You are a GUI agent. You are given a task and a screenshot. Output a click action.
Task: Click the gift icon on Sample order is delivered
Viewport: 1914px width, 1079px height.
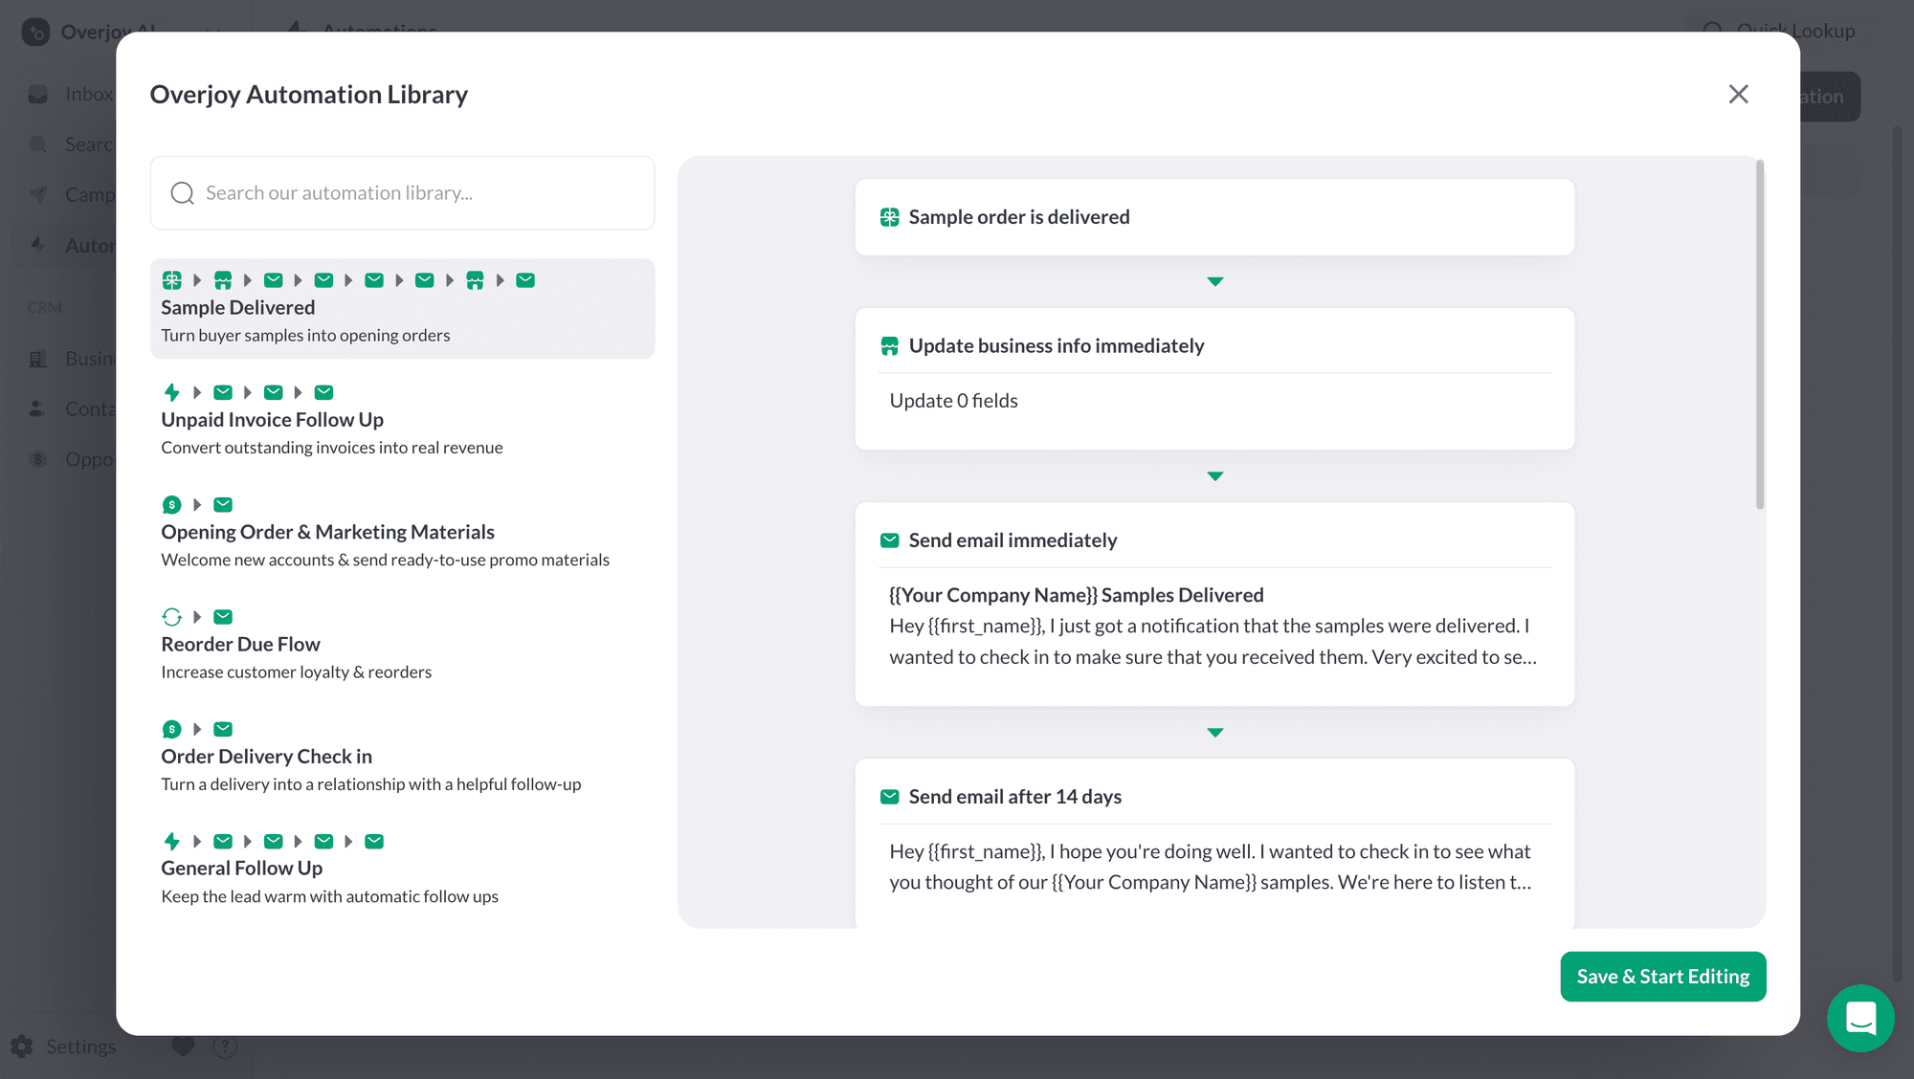coord(890,217)
